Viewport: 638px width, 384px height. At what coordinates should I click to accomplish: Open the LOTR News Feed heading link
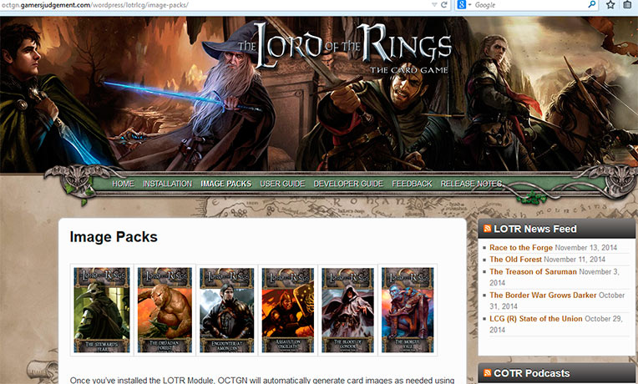(535, 229)
